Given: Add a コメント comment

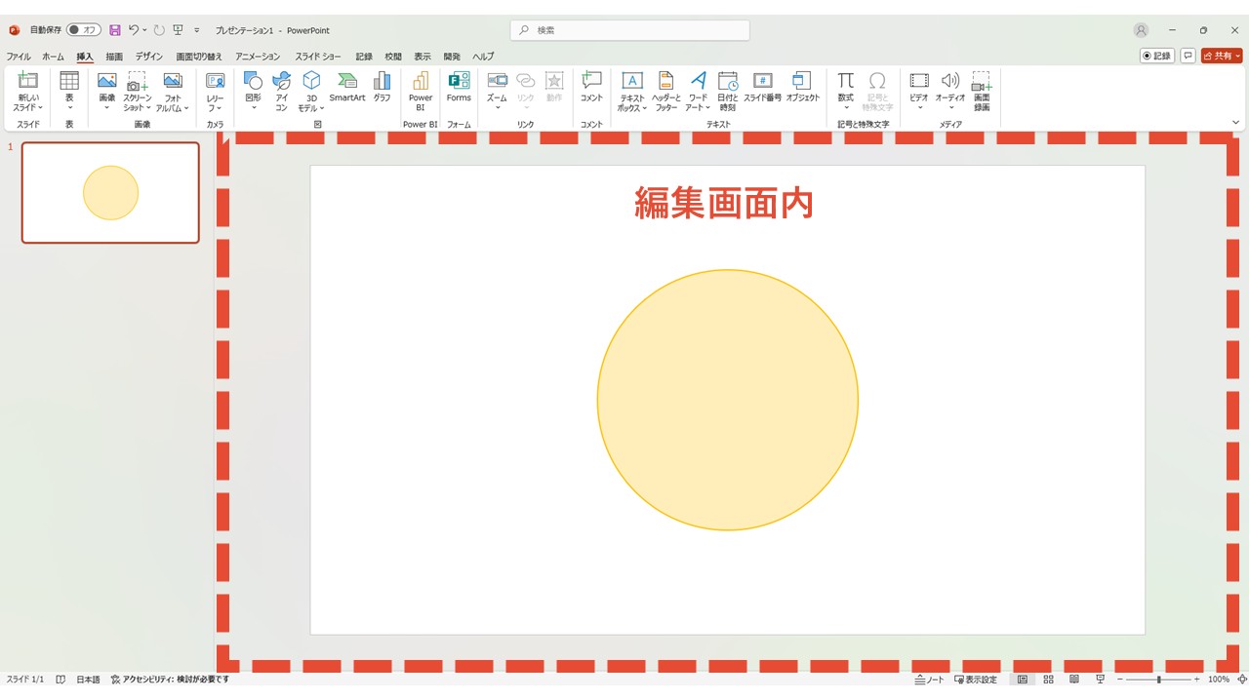Looking at the screenshot, I should pos(591,87).
